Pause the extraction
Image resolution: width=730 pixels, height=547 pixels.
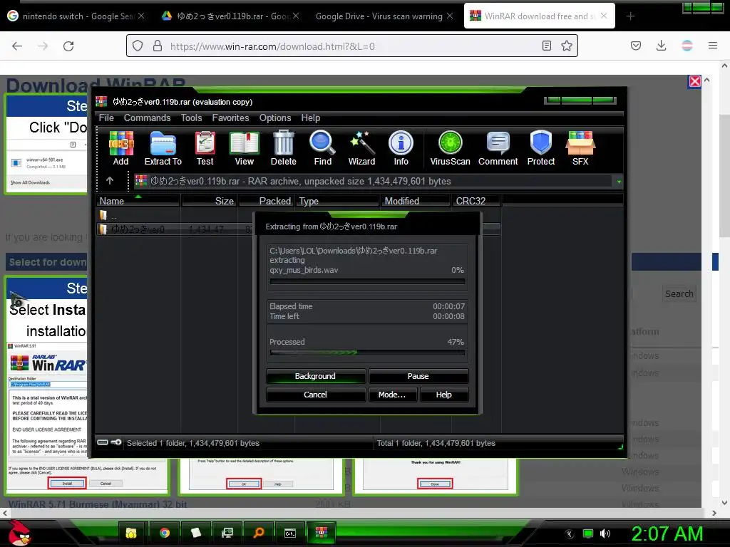tap(418, 376)
